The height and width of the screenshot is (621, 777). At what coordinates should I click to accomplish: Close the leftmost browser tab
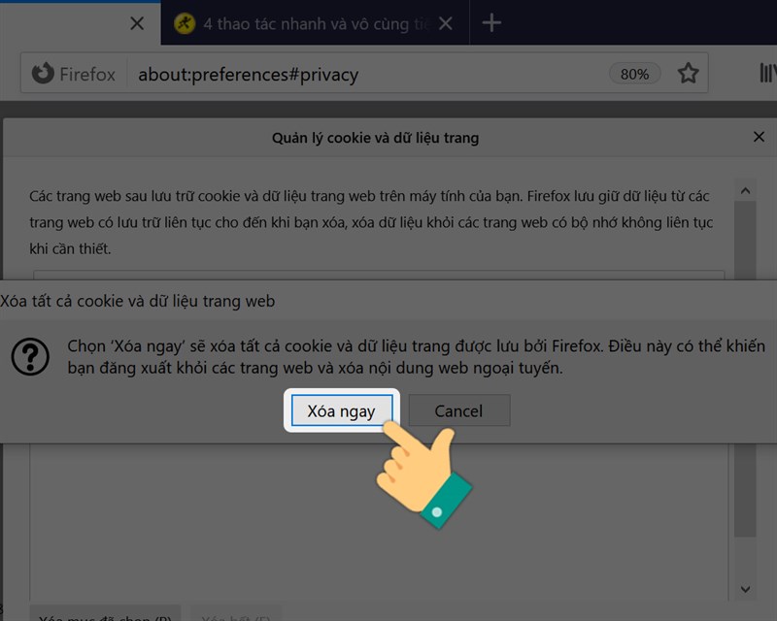point(137,23)
